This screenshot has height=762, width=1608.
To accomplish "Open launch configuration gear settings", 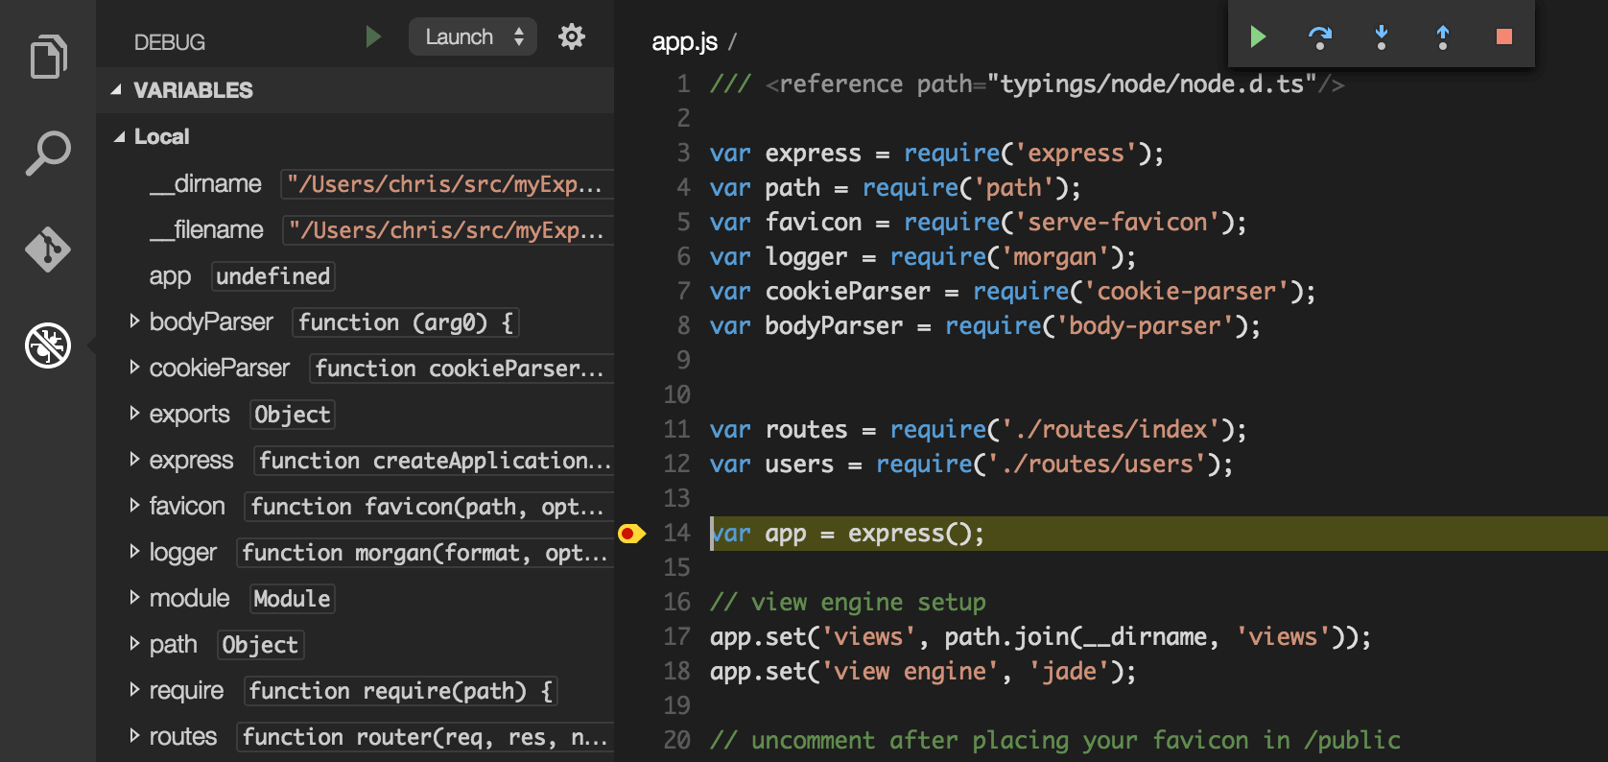I will (572, 37).
